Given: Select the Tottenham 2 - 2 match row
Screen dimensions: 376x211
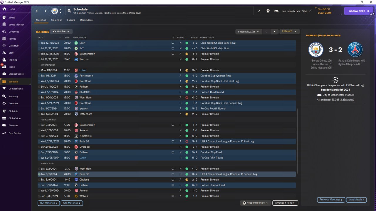Looking at the screenshot, I should 167,114.
